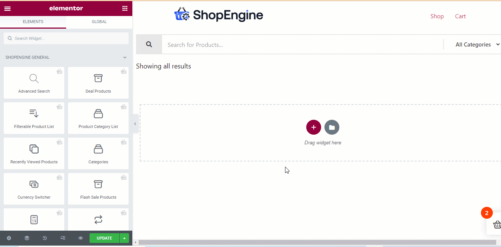This screenshot has height=247, width=501.
Task: Expand save options arrow beside Update
Action: [x=124, y=238]
